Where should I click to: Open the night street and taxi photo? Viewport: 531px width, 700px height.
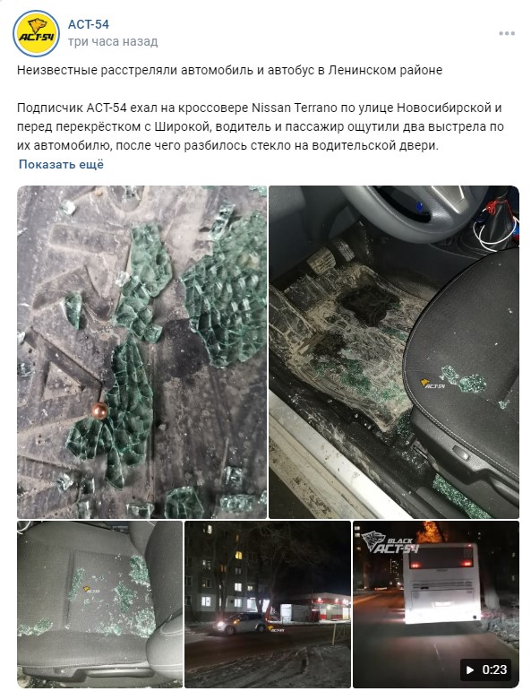point(268,604)
